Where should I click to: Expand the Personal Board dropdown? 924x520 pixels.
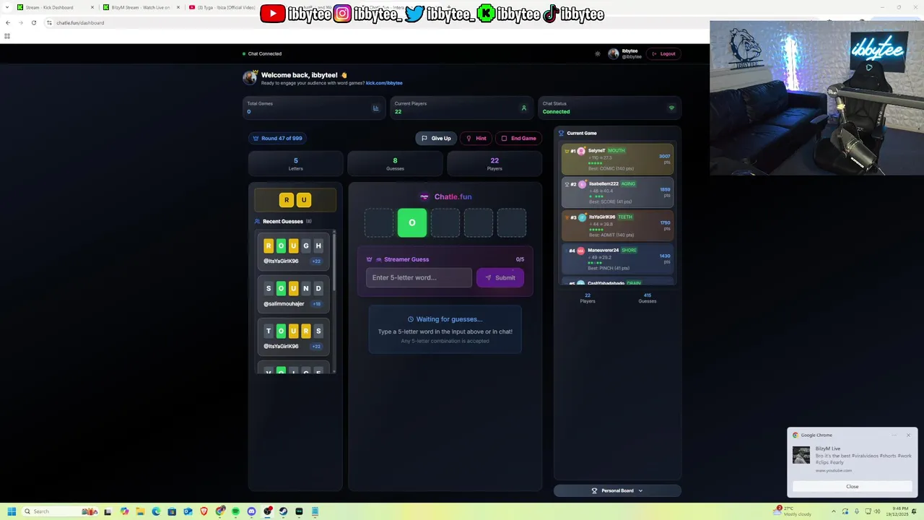(x=617, y=490)
